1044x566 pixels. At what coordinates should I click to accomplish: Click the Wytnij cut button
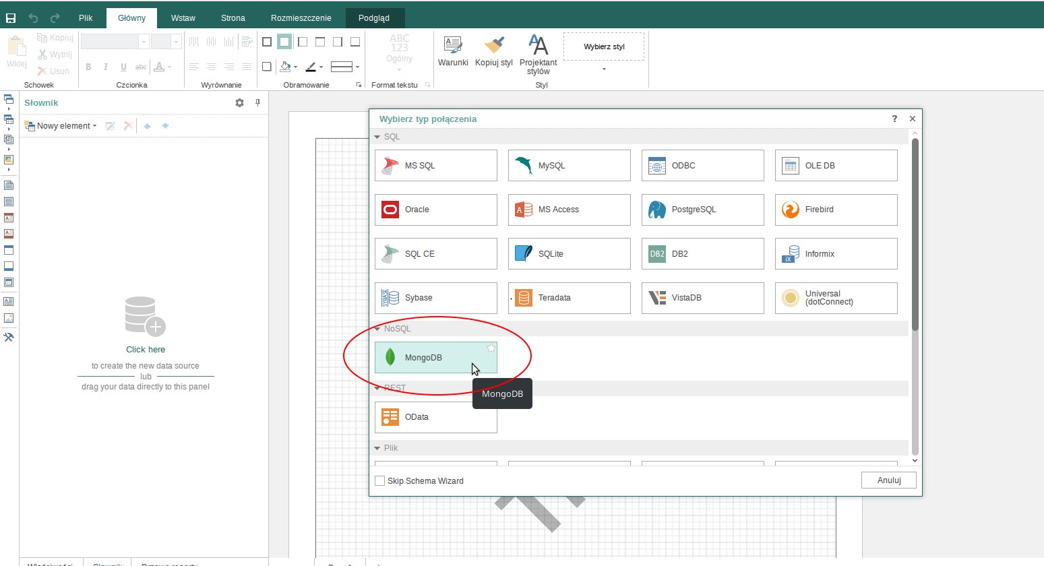[x=55, y=55]
